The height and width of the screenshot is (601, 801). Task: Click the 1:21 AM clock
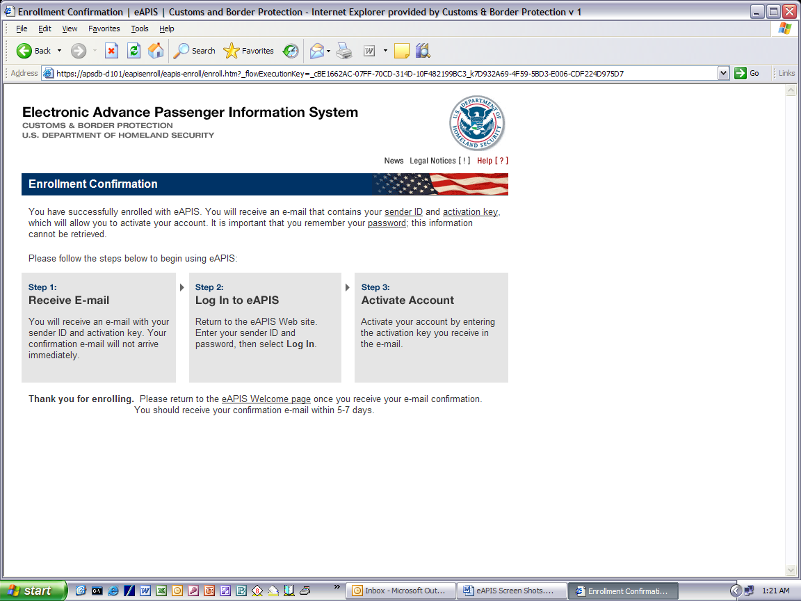775,591
